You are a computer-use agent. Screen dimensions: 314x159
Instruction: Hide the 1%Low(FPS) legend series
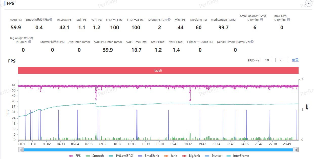[121, 156]
